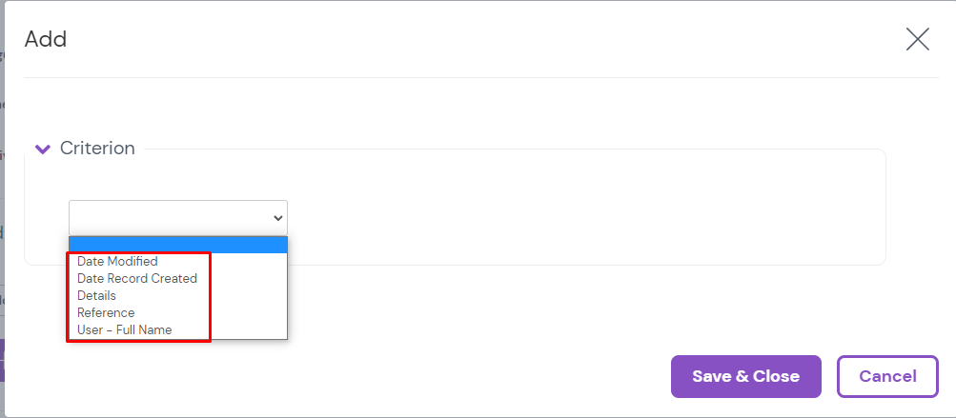Close the Add dialog with the X icon
Image resolution: width=956 pixels, height=418 pixels.
coord(917,39)
